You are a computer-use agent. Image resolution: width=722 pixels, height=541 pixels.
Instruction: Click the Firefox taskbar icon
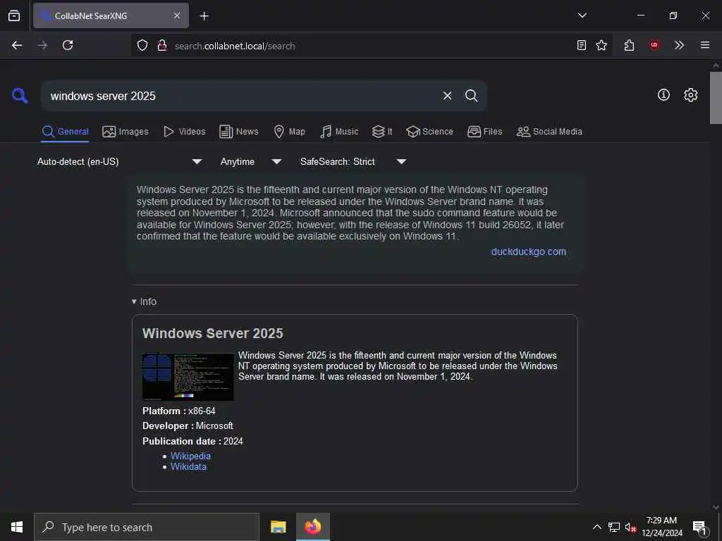312,527
